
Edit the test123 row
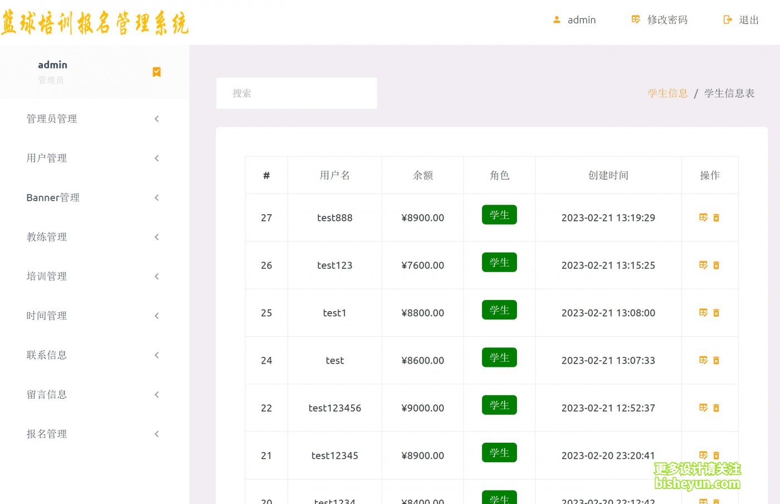click(x=703, y=265)
